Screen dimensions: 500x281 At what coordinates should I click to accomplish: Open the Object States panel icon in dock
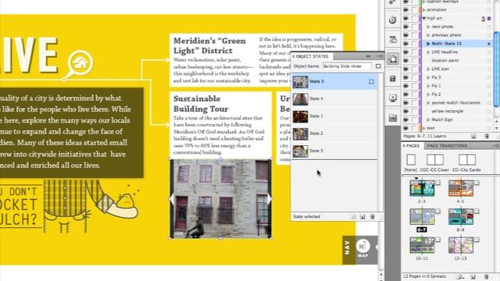(x=392, y=59)
